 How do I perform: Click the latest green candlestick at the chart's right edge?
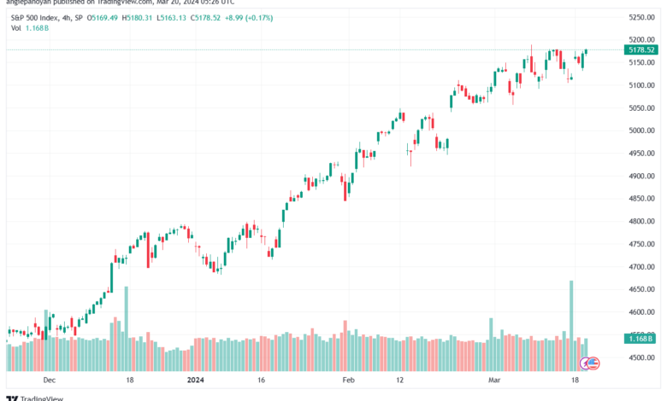(586, 52)
